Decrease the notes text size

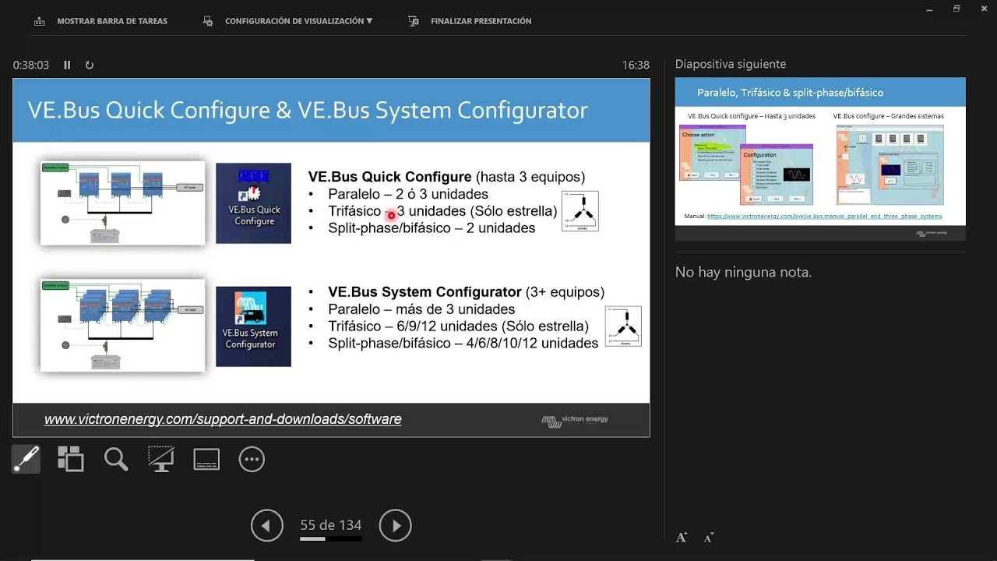pyautogui.click(x=709, y=538)
